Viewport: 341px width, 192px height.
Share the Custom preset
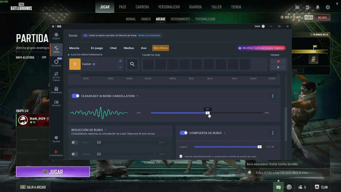pos(94,64)
